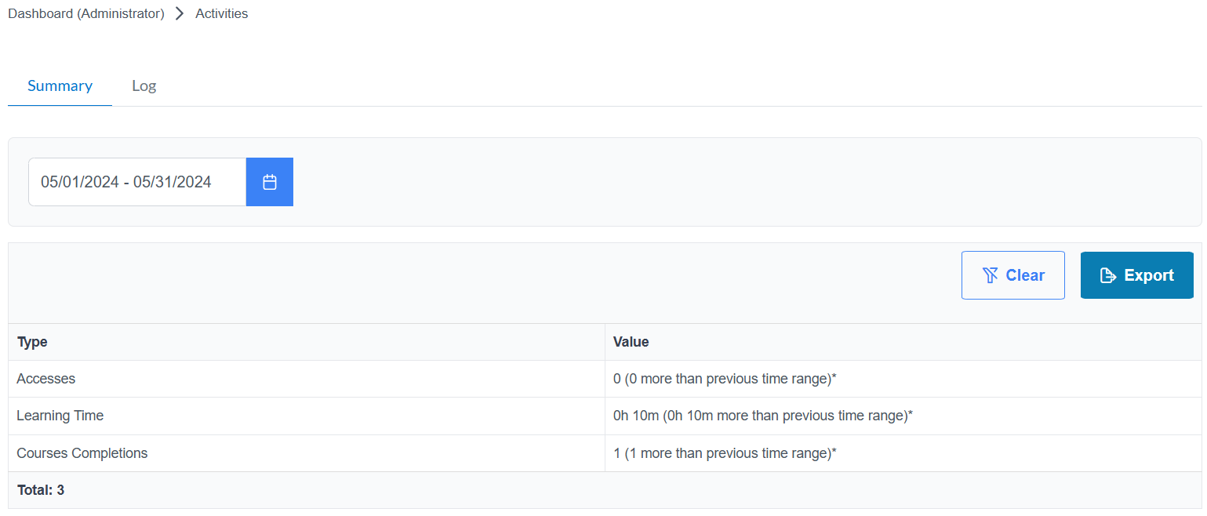Select the Courses Completions row label
This screenshot has height=516, width=1207.
coord(82,453)
